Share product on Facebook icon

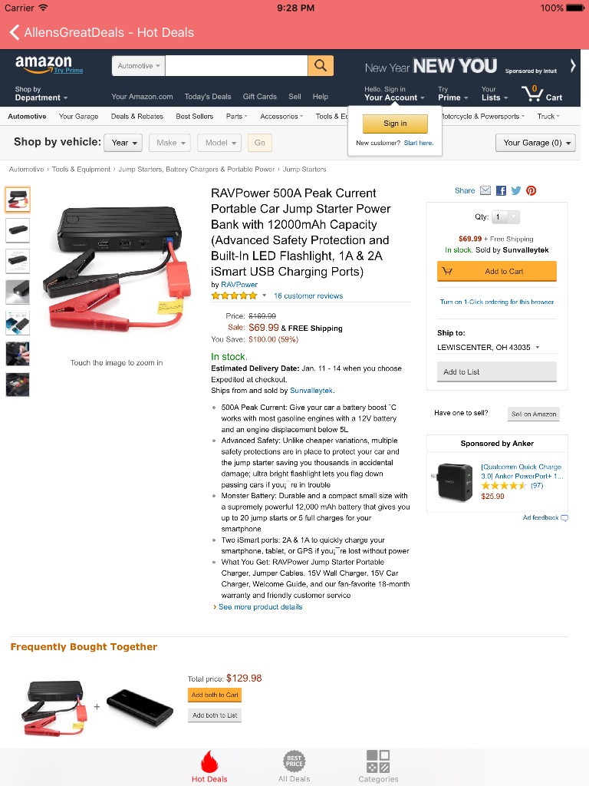click(501, 190)
